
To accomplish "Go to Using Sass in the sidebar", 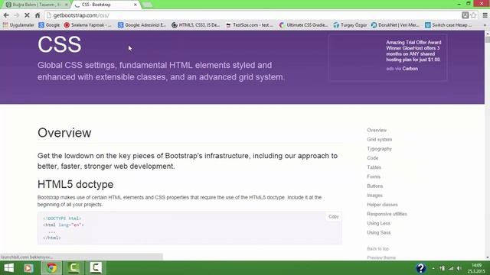I will (379, 232).
